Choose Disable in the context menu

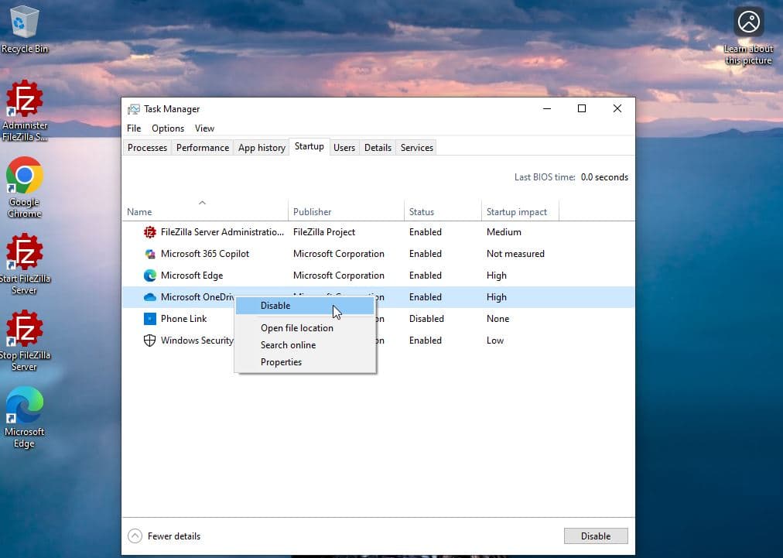click(x=275, y=306)
